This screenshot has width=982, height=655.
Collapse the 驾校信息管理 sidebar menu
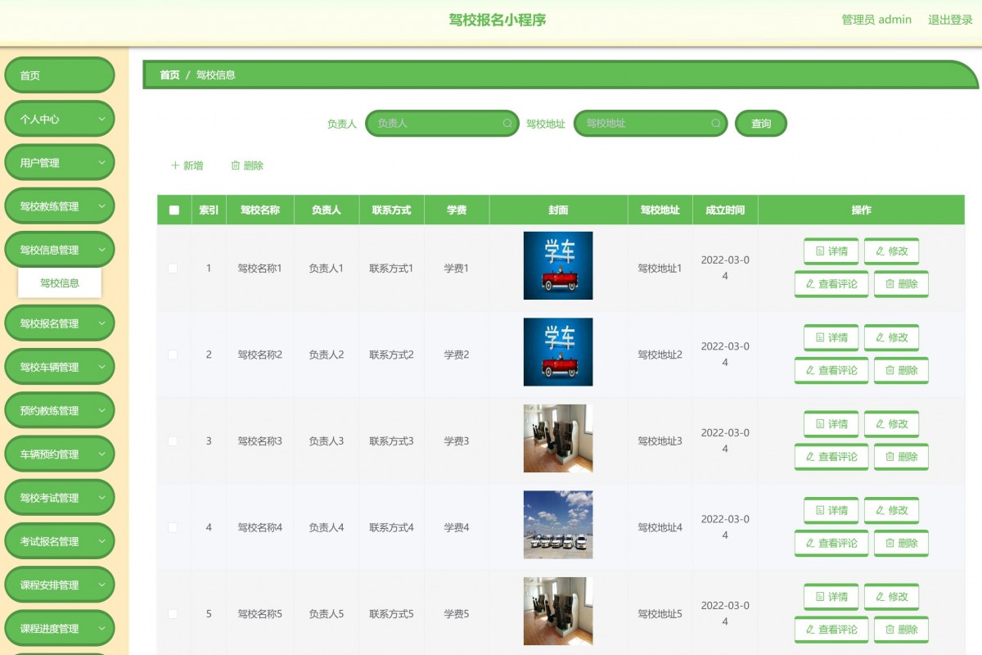point(59,248)
